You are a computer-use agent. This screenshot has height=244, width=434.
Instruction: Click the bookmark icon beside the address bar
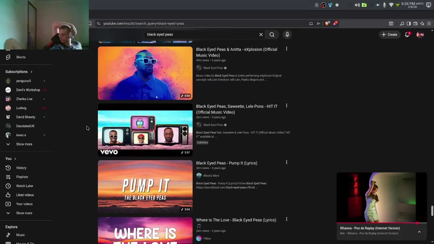[x=90, y=23]
